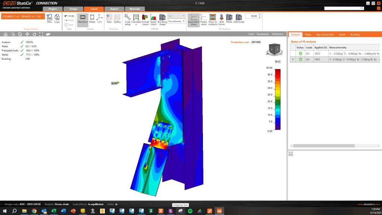Open the Welds results tab
This screenshot has height=215, width=382.
click(x=342, y=35)
